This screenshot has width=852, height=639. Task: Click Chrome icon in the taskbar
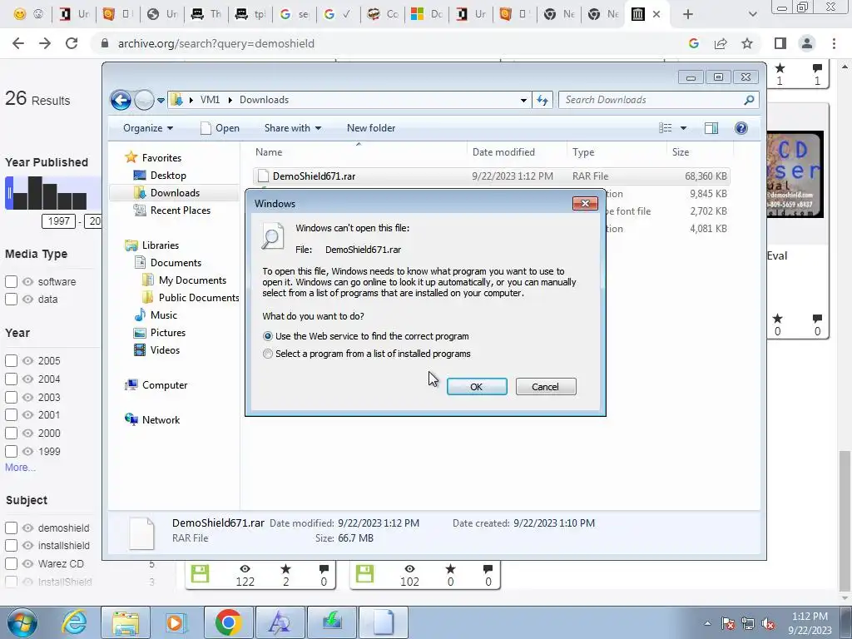pyautogui.click(x=228, y=622)
